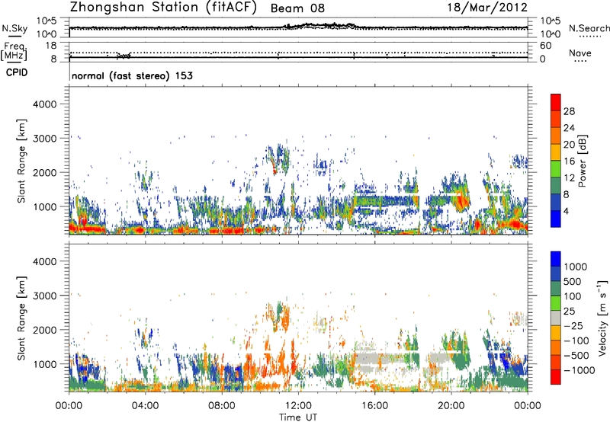Viewport: 610px width, 422px height.
Task: Click the '12:00' time tick label
Action: tap(298, 406)
